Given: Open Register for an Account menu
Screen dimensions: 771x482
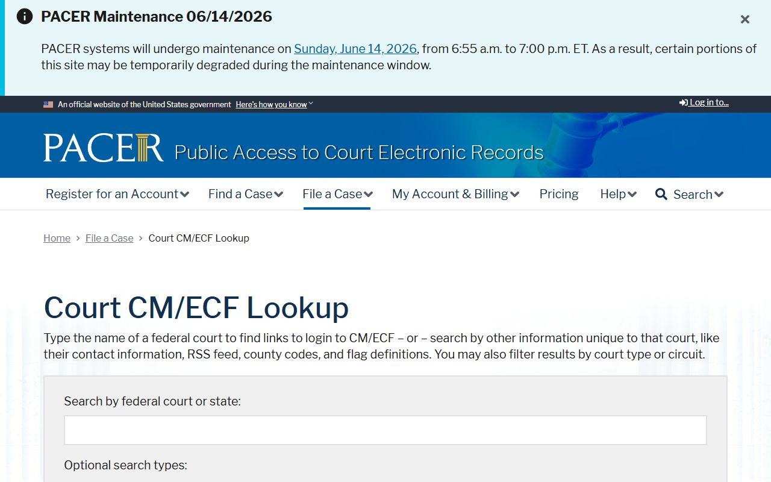Looking at the screenshot, I should tap(117, 194).
